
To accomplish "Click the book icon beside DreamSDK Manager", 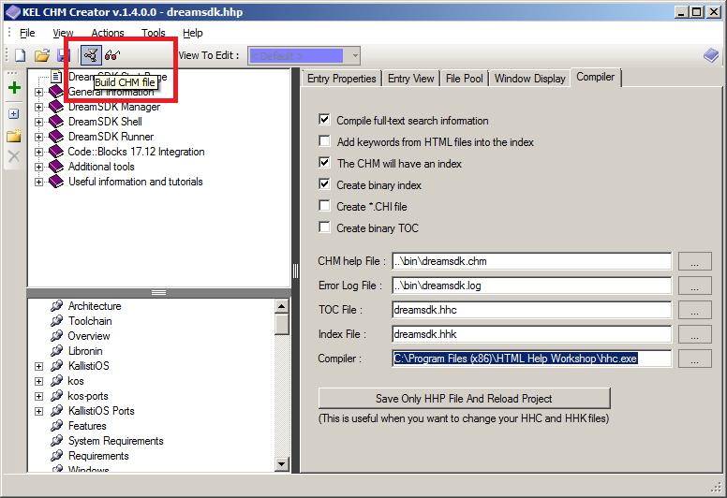I will coord(56,107).
